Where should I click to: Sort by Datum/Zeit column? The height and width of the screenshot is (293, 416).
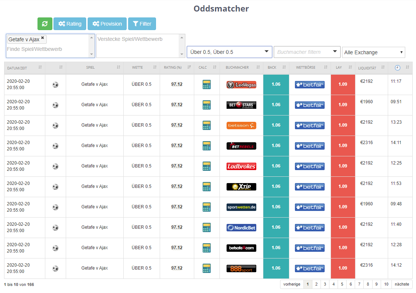[25, 68]
